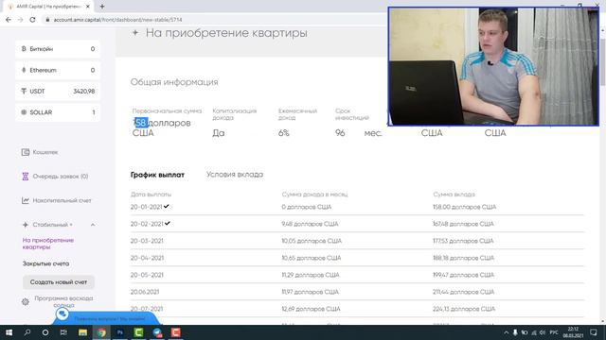Click the star icon beside Стабильный
The width and height of the screenshot is (606, 340).
26,225
